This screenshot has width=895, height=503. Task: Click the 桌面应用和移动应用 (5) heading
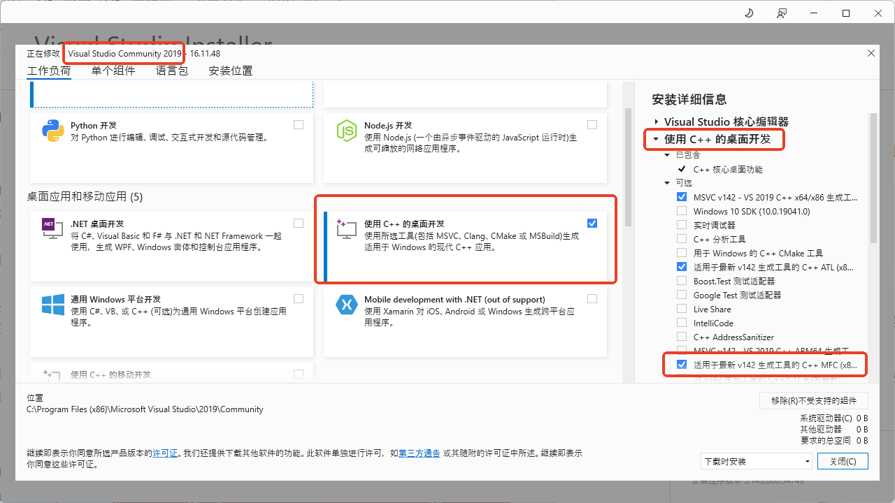pyautogui.click(x=85, y=197)
